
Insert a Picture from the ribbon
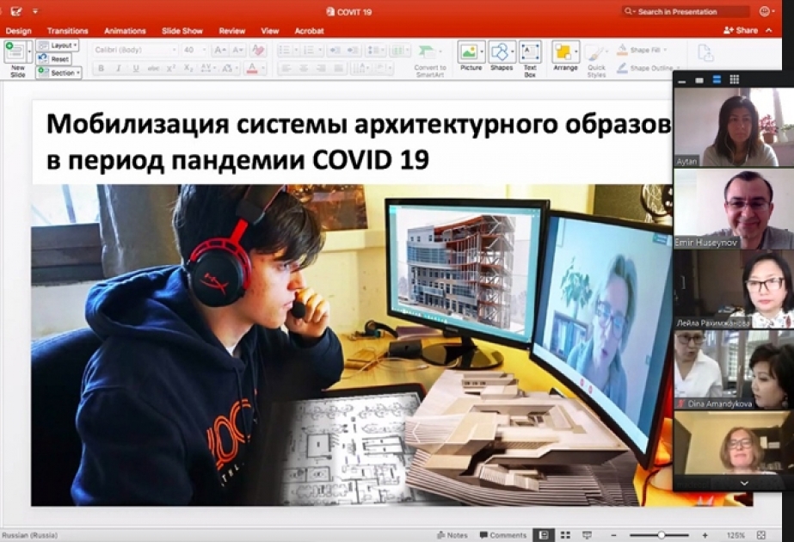point(469,52)
